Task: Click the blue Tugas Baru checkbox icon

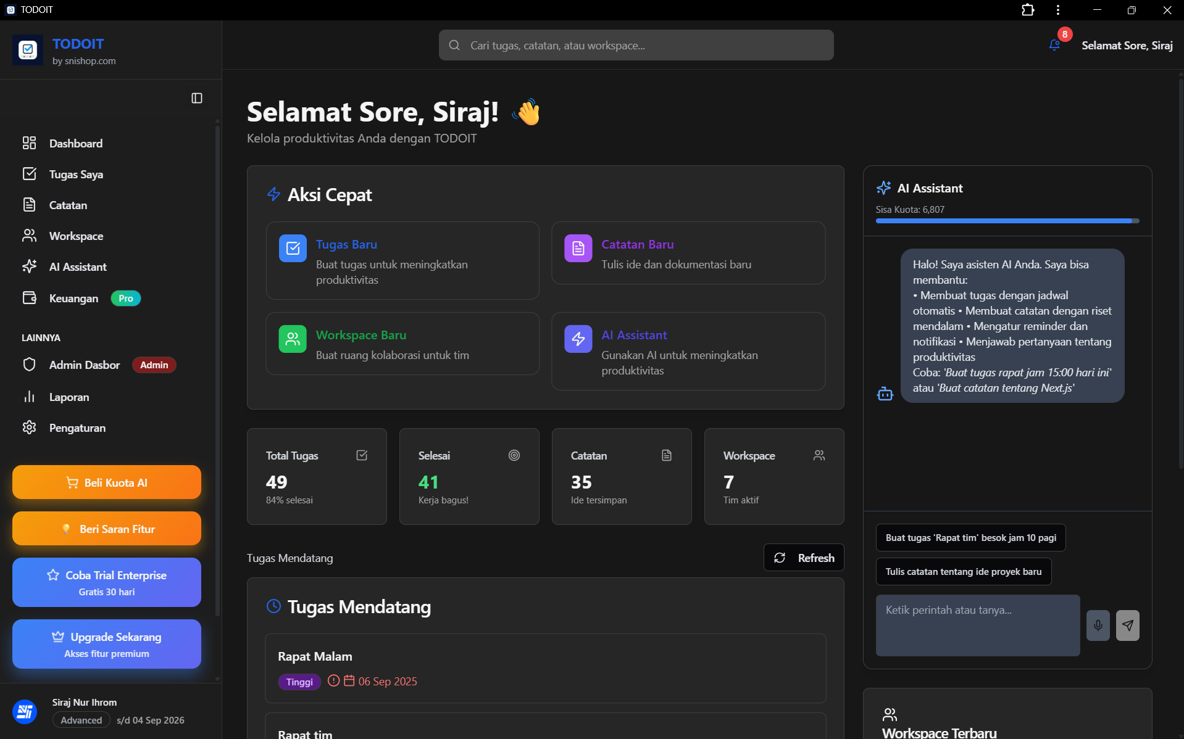Action: pyautogui.click(x=293, y=249)
